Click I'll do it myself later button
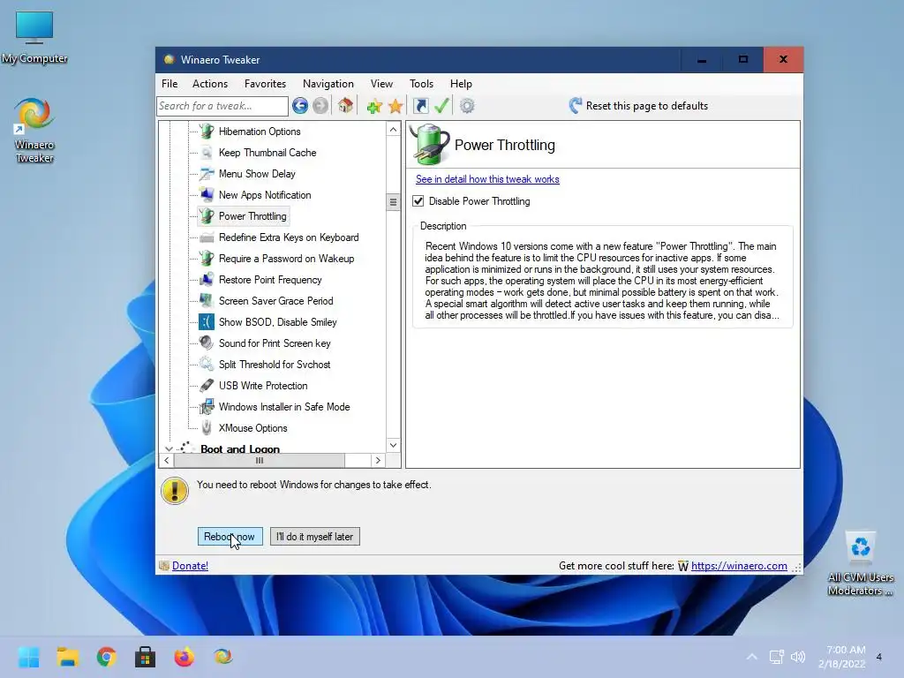Image resolution: width=904 pixels, height=678 pixels. 315,537
